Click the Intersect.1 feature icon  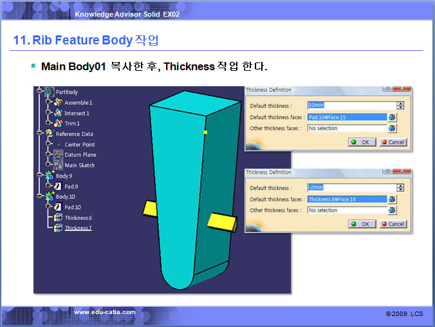(x=58, y=113)
